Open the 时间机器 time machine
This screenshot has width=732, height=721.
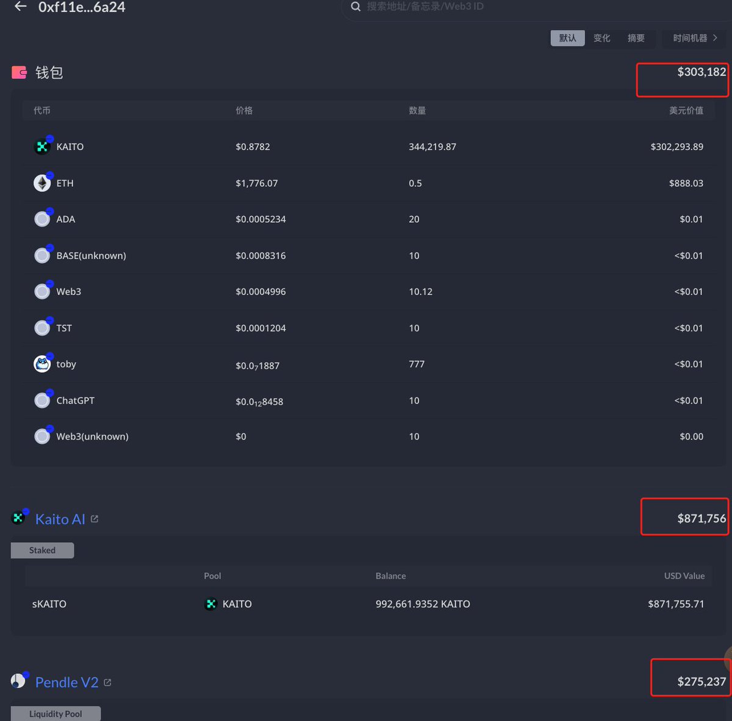(695, 38)
